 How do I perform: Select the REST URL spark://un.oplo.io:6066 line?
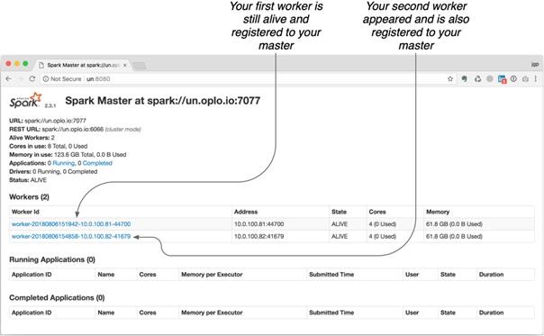[75, 129]
